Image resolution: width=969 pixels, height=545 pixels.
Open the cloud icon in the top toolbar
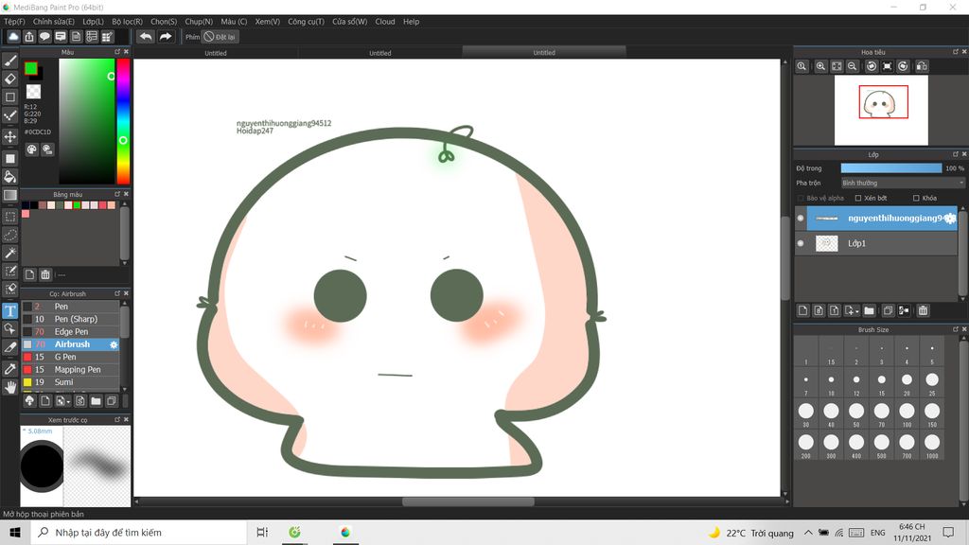[x=13, y=37]
